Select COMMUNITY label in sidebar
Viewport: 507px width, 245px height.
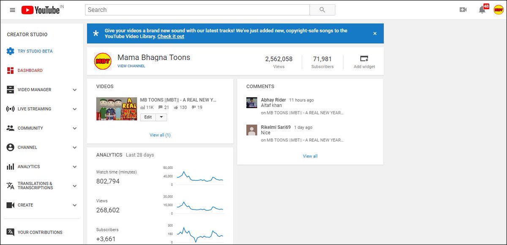pos(30,128)
